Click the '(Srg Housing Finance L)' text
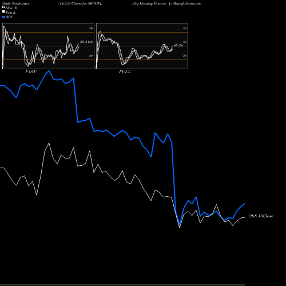The width and height of the screenshot is (286, 286). (x=152, y=3)
